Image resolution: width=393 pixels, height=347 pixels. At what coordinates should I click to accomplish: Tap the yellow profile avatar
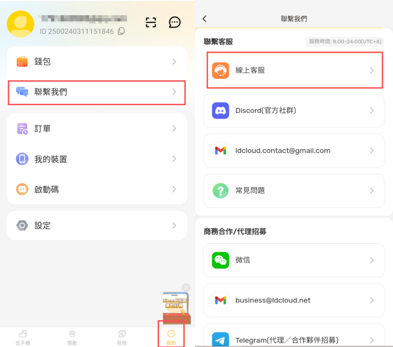coord(20,24)
